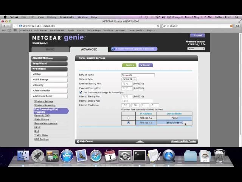The height and width of the screenshot is (182, 242).
Task: Click the External Starting Port field
Action: tap(127, 83)
